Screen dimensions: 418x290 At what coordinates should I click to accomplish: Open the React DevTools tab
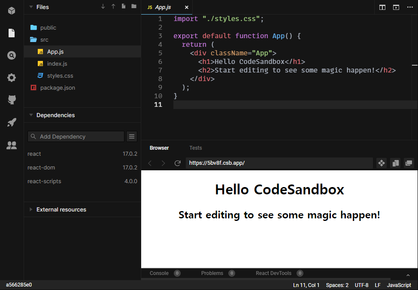(x=279, y=273)
